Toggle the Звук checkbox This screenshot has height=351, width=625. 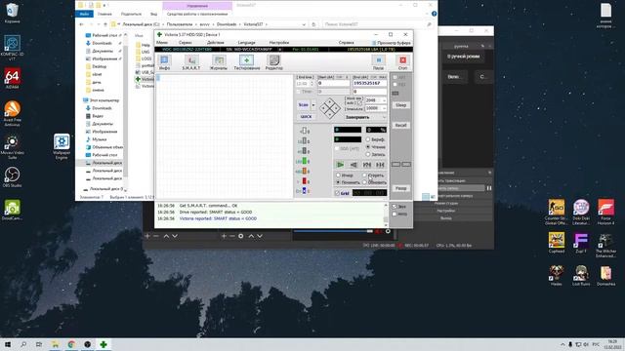point(395,207)
